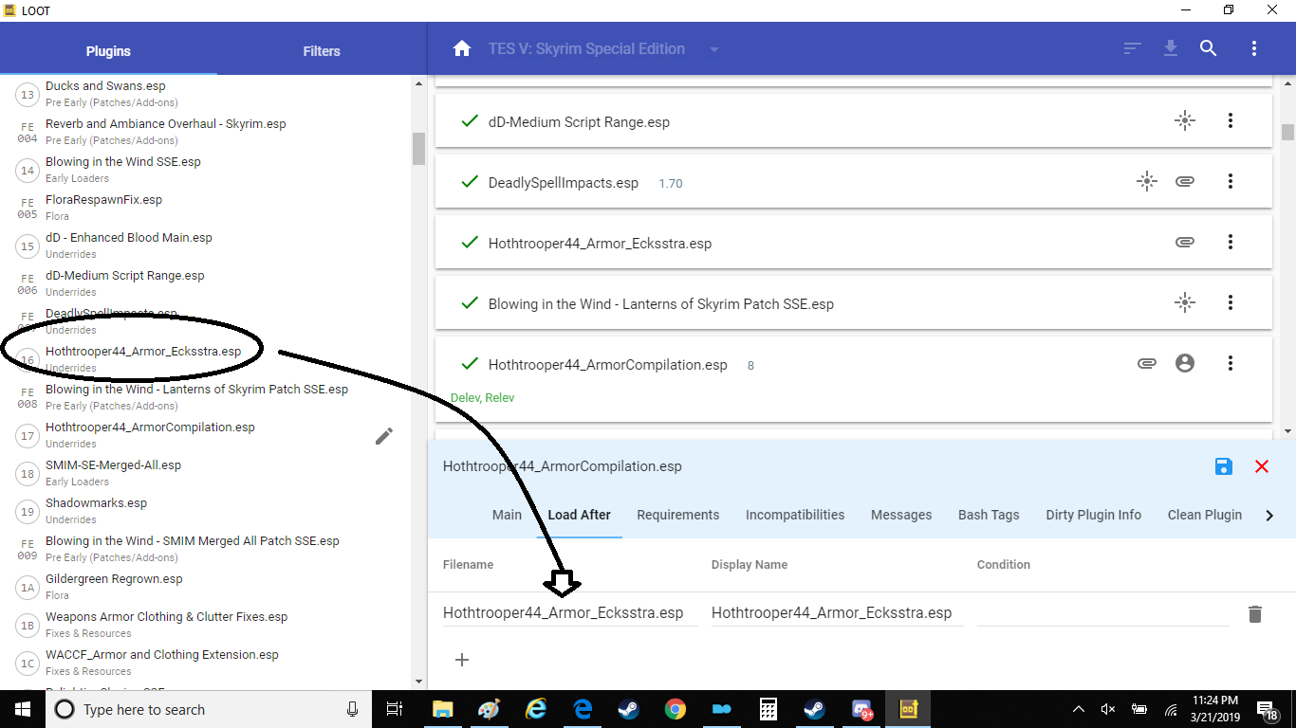Click the Condition field in the load-after row

coord(1102,613)
